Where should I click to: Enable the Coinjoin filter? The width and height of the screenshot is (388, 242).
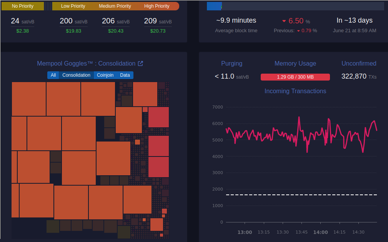click(x=105, y=75)
